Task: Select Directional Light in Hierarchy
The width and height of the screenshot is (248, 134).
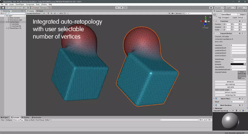Action: tap(16, 20)
